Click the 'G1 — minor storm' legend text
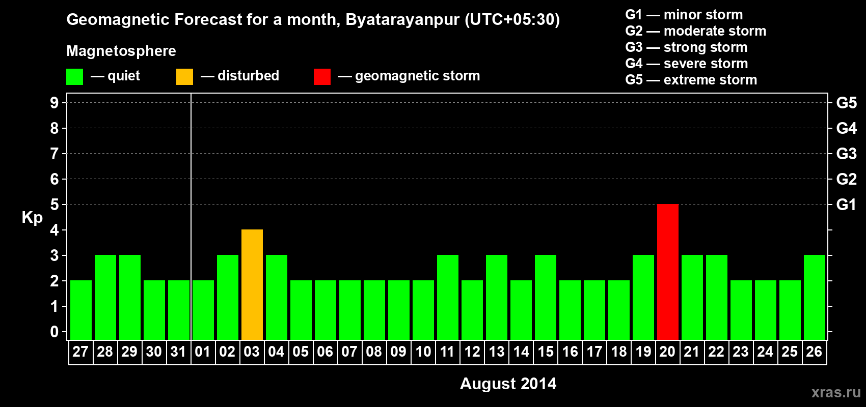Image resolution: width=866 pixels, height=407 pixels. pyautogui.click(x=684, y=15)
